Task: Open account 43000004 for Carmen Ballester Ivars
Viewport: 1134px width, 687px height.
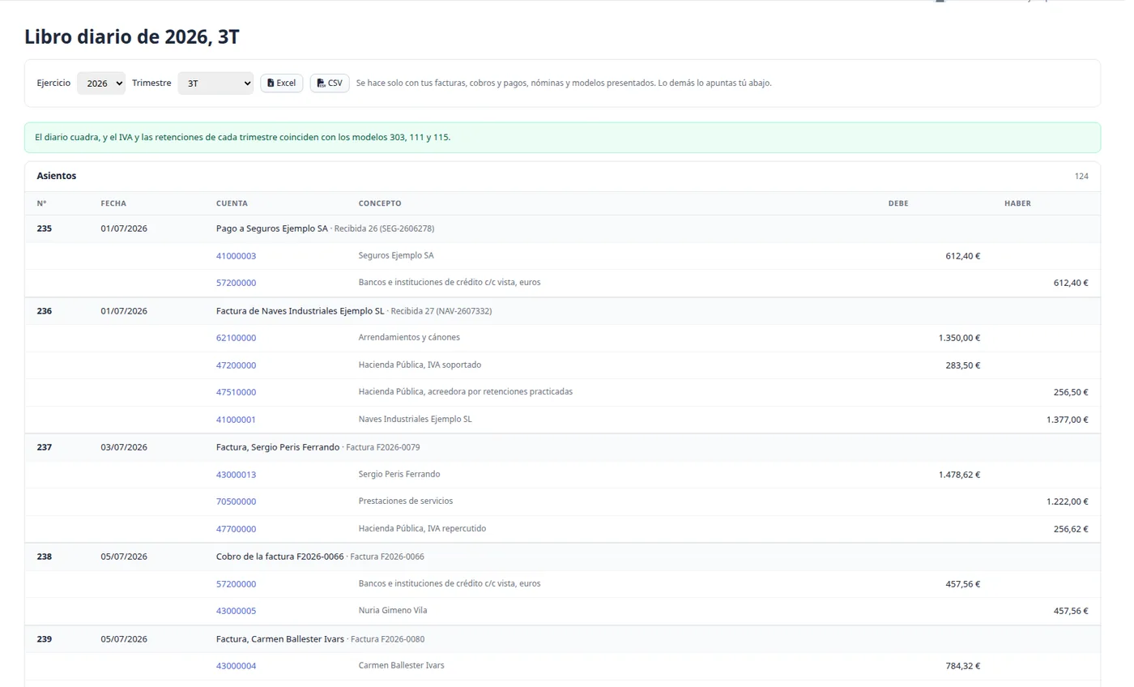Action: [236, 666]
